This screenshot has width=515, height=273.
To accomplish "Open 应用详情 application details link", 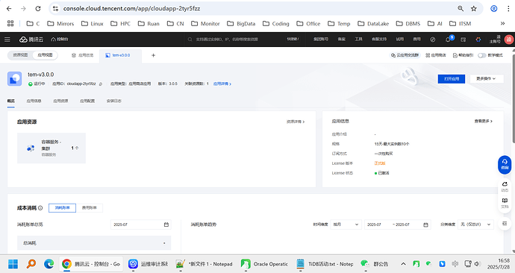I will click(x=222, y=84).
